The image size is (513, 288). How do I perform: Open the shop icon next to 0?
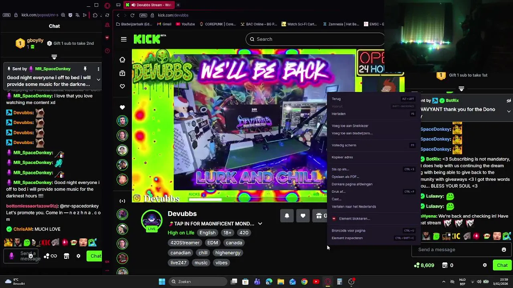point(445,265)
